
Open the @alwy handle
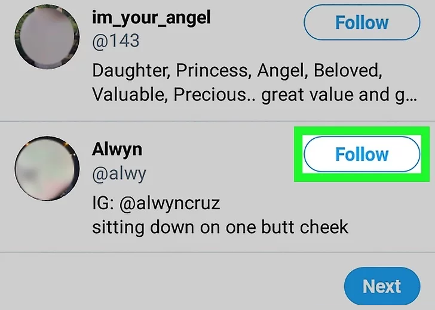(119, 174)
